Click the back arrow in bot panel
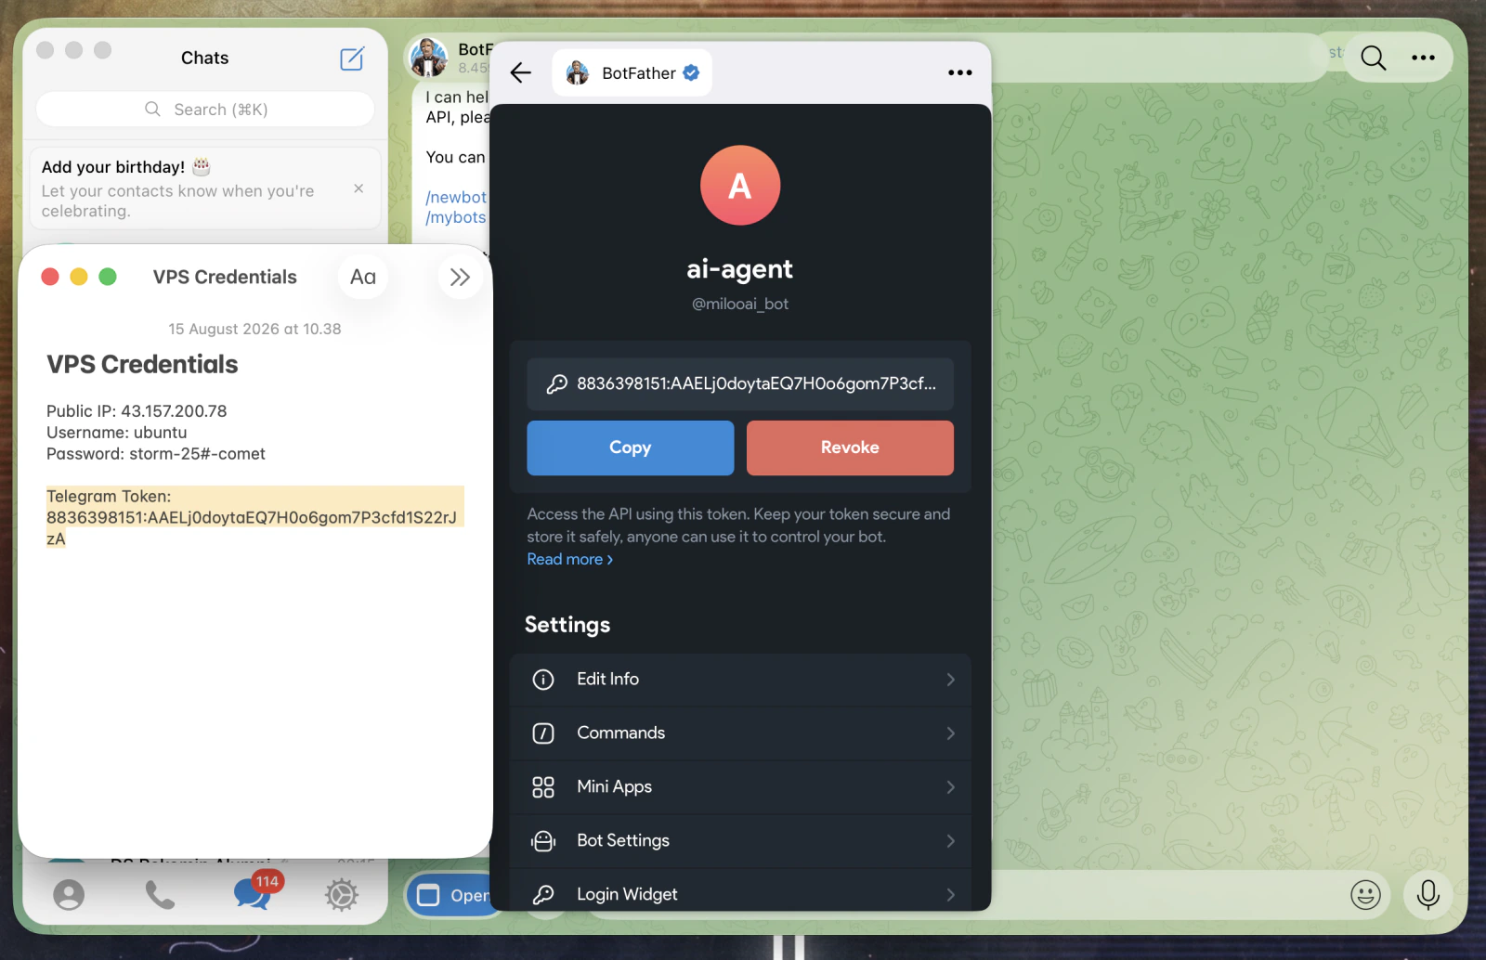 521,72
